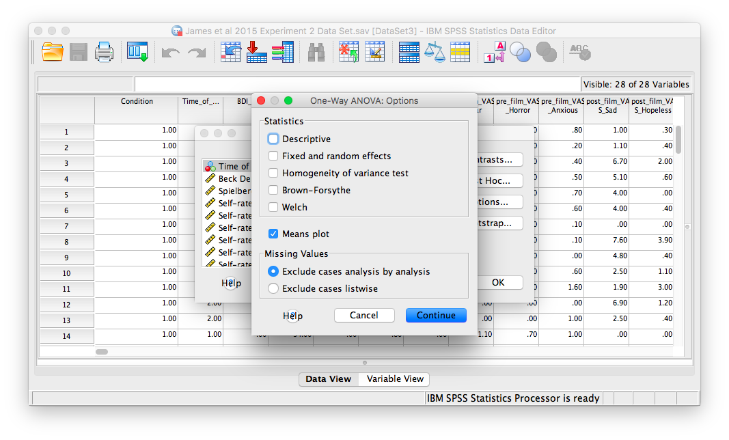Click Insert Cases toolbar icon
This screenshot has width=729, height=440.
(x=348, y=52)
